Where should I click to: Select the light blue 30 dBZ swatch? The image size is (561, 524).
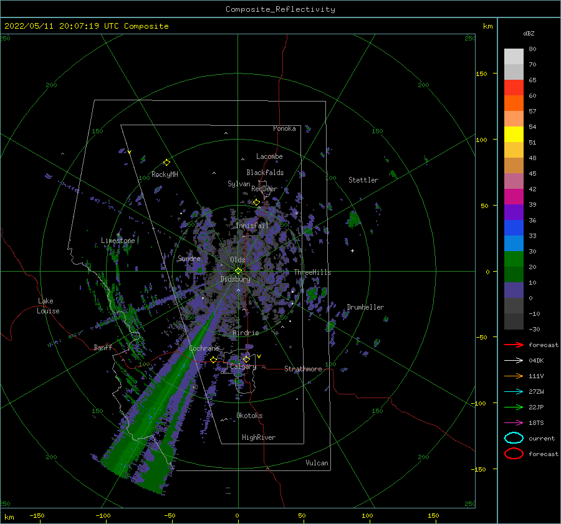point(514,243)
